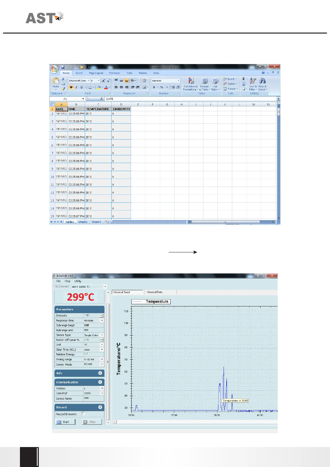Viewport: 330px width, 467px height.
Task: Open the General number format dropdown
Action: pos(178,81)
